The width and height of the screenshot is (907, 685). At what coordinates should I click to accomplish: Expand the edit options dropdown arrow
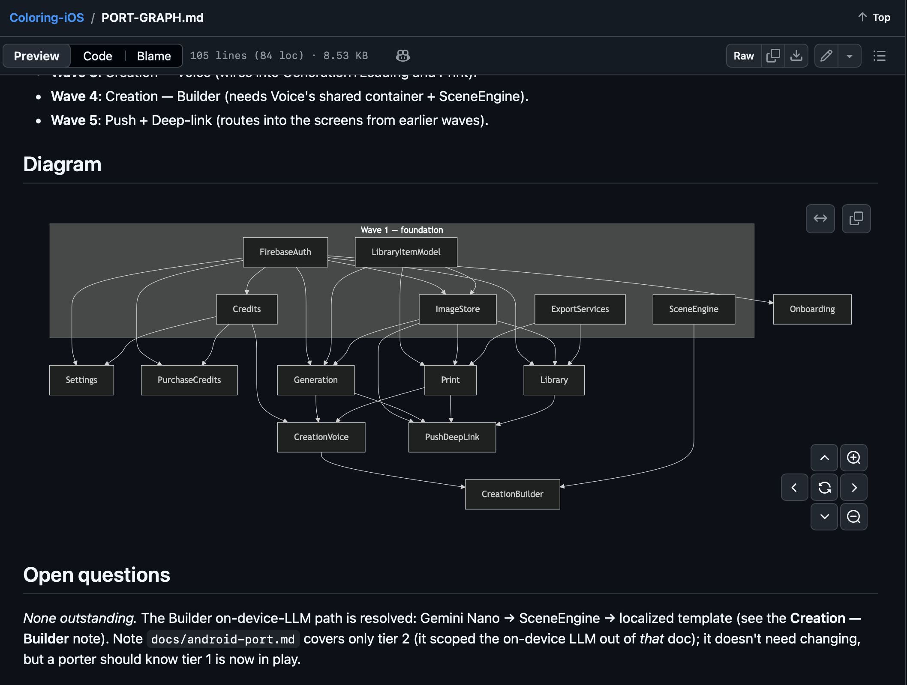point(850,56)
